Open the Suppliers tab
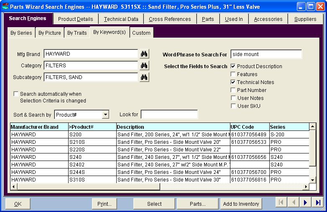This screenshot has height=212, width=327. pyautogui.click(x=305, y=19)
